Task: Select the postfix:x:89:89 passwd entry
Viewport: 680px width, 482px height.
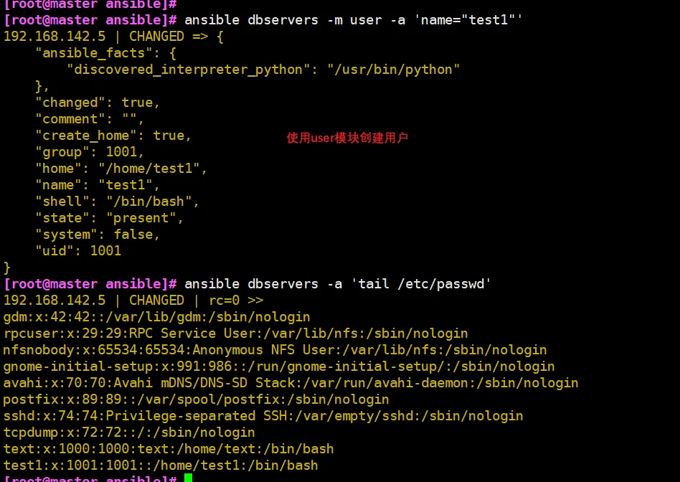Action: [197, 399]
